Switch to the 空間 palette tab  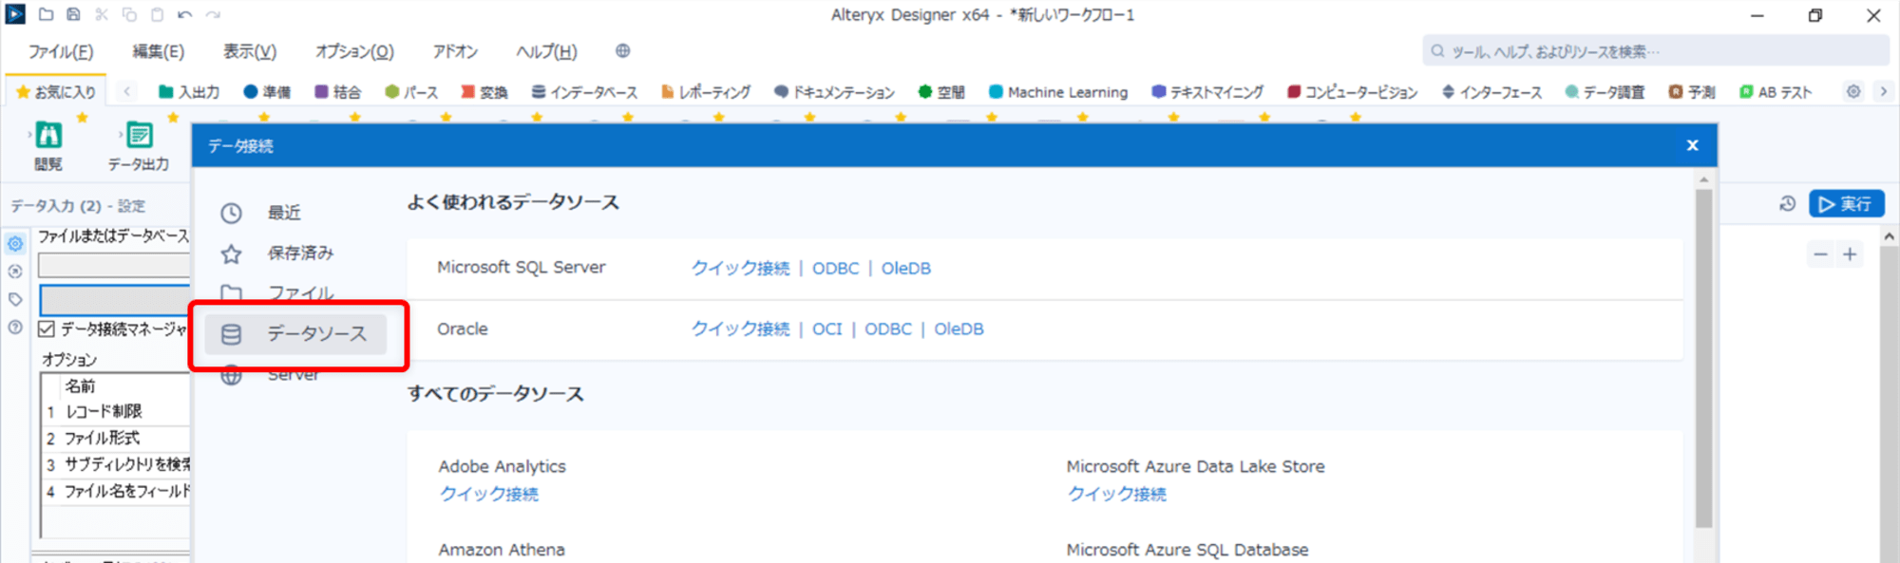(941, 92)
